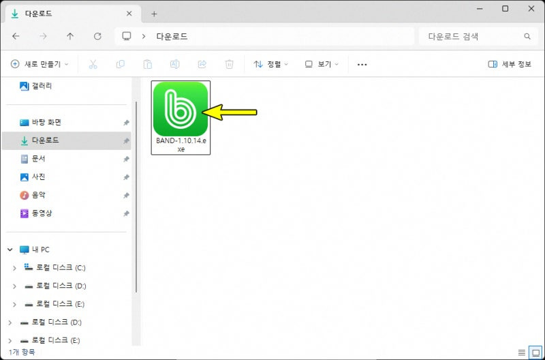Unpin 바탕 화면 via its pin icon
Viewport: 545px width, 360px height.
126,123
